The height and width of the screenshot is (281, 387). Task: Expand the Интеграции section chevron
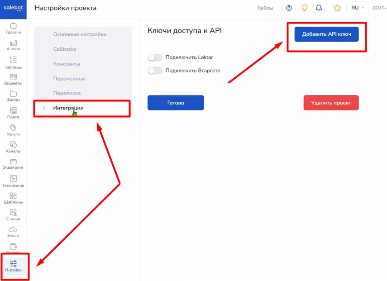44,108
